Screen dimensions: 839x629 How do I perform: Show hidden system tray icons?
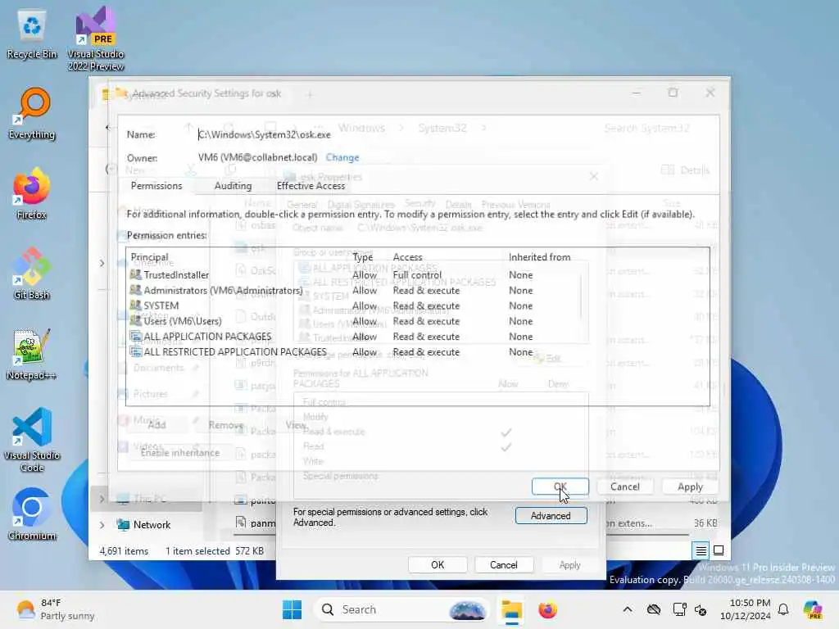(628, 609)
